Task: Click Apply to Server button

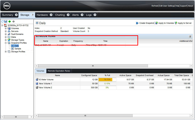Action: 183,23
